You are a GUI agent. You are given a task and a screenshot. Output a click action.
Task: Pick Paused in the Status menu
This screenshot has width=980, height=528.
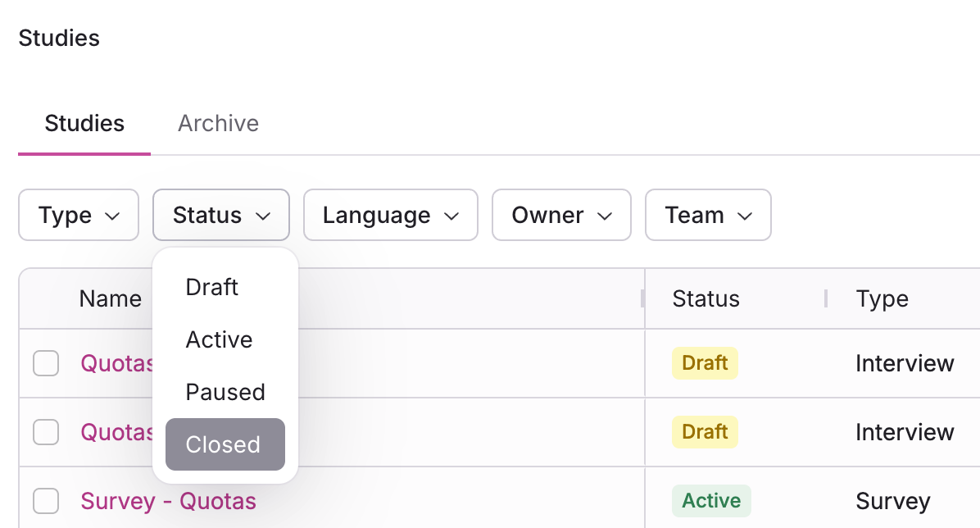pyautogui.click(x=225, y=392)
